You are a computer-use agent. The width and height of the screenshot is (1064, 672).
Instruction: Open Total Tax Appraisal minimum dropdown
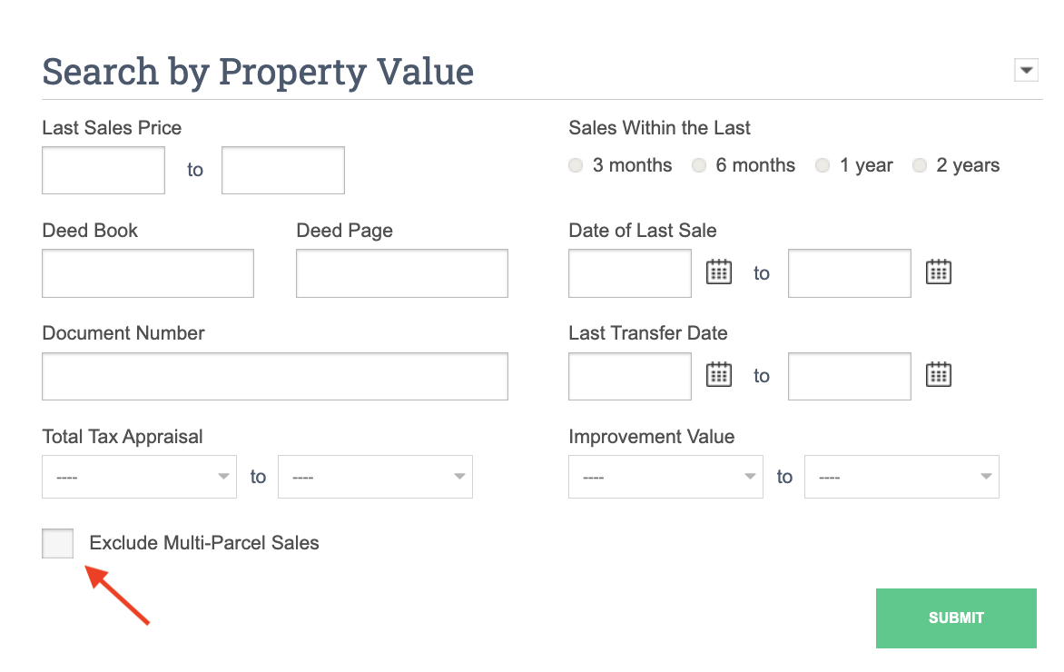(139, 477)
